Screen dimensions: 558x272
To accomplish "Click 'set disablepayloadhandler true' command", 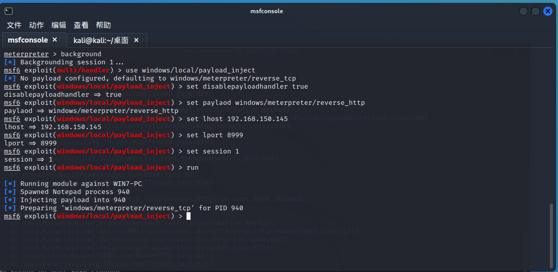I will point(247,87).
